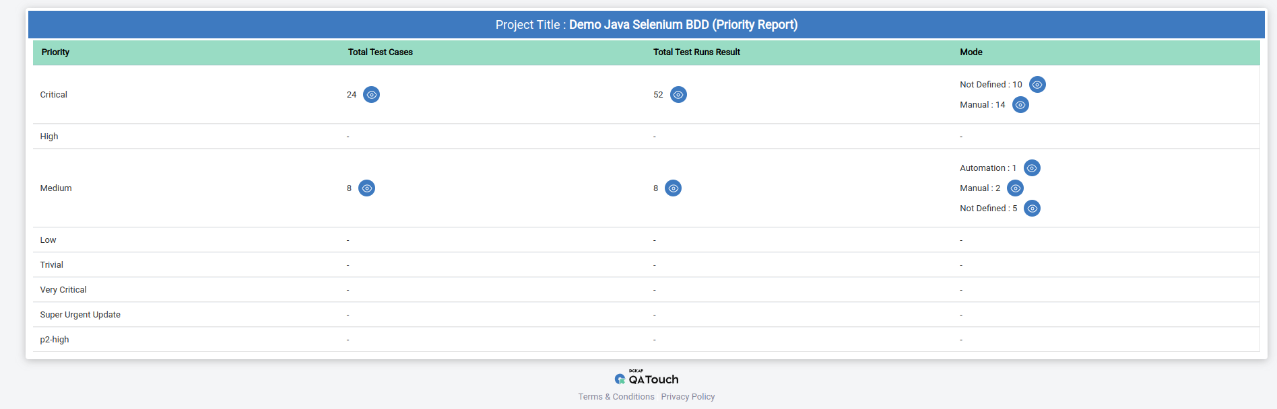Open Medium Automation mode eye icon
The width and height of the screenshot is (1277, 409).
tap(1032, 168)
